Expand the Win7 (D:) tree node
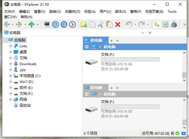Image resolution: width=189 pixels, height=139 pixels. pos(11,82)
